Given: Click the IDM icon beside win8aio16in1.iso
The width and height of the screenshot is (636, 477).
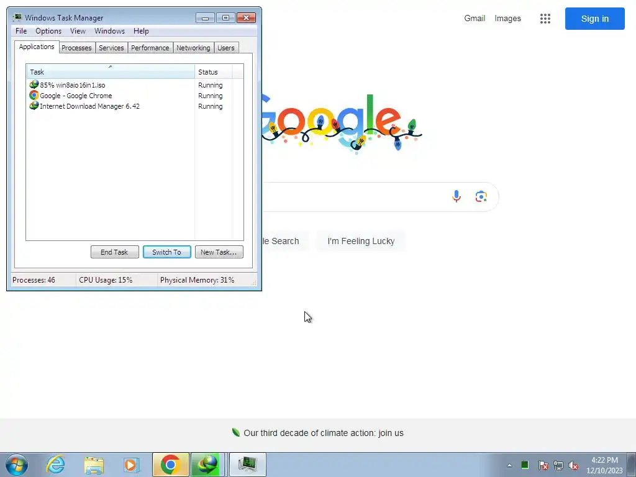Looking at the screenshot, I should tap(34, 84).
